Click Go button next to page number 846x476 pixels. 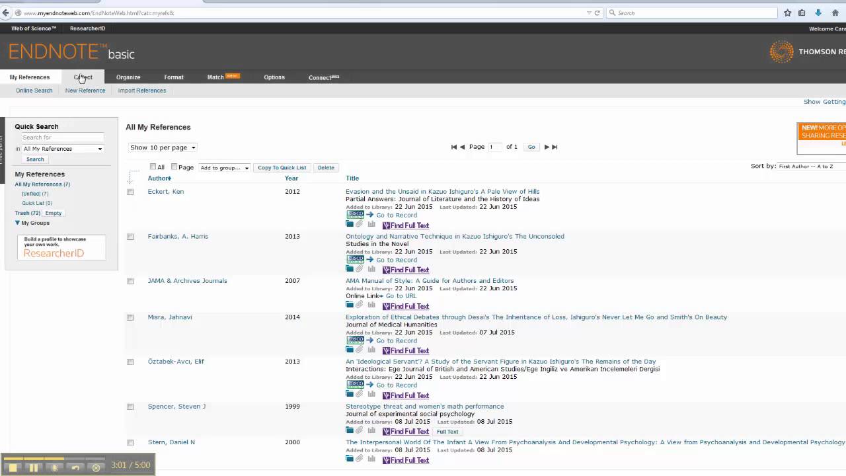coord(531,147)
